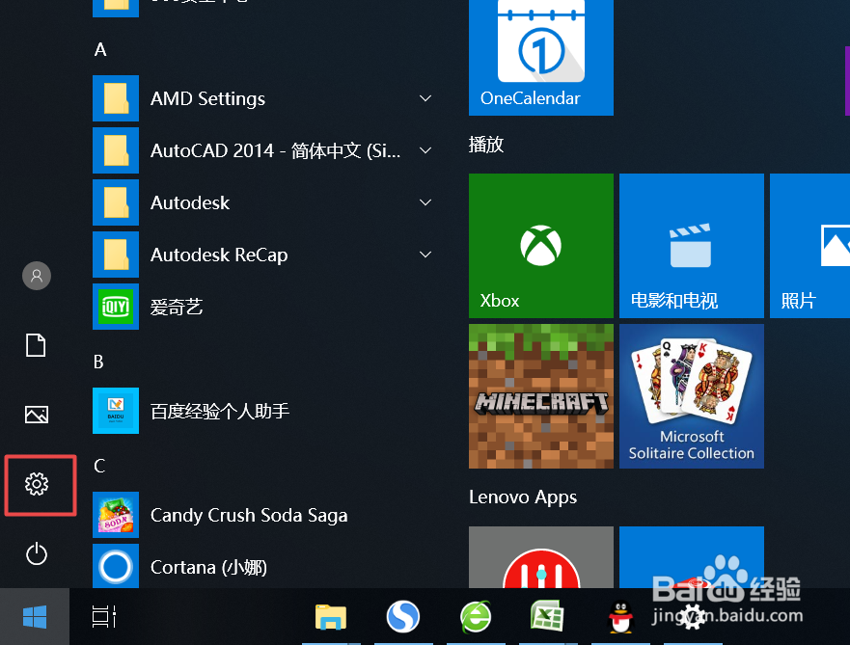Open the Xbox tile
The height and width of the screenshot is (645, 850).
pos(541,246)
